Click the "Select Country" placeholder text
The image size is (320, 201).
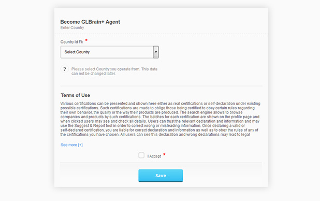pos(77,52)
